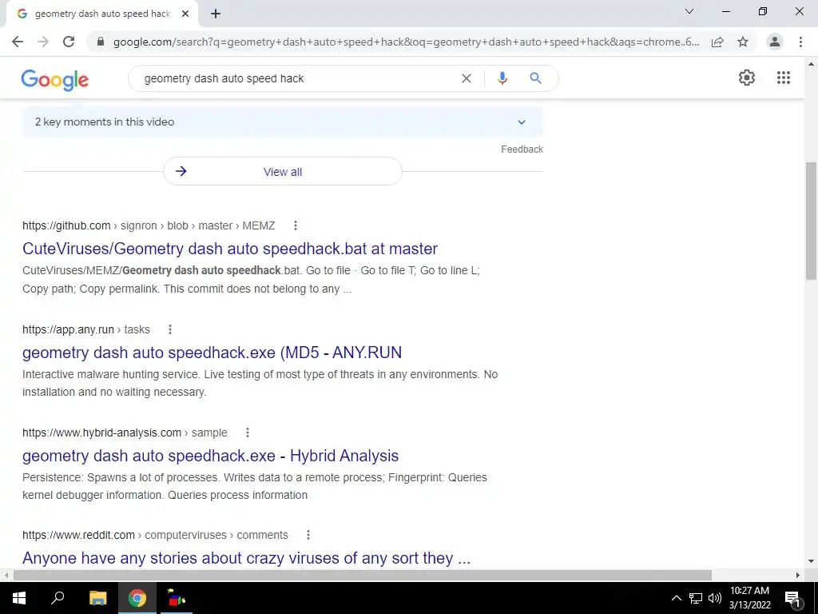Open the network status tray icon
818x614 pixels.
point(696,598)
